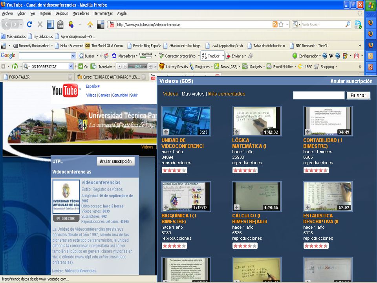Image resolution: width=377 pixels, height=283 pixels.
Task: Click the Corrector ortográfico spell check icon
Action: pyautogui.click(x=161, y=55)
